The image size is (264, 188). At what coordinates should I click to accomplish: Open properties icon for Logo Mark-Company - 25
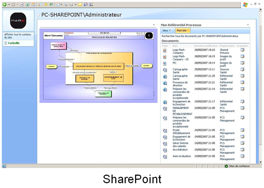(242, 57)
